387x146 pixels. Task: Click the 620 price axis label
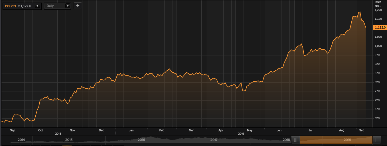377,118
